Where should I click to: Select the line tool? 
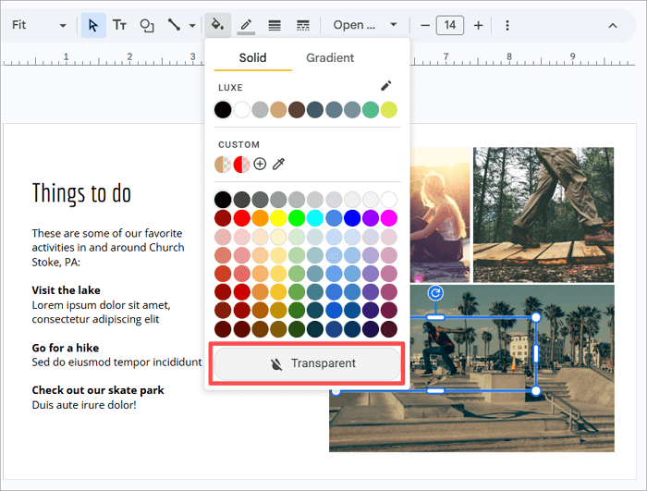[x=173, y=25]
